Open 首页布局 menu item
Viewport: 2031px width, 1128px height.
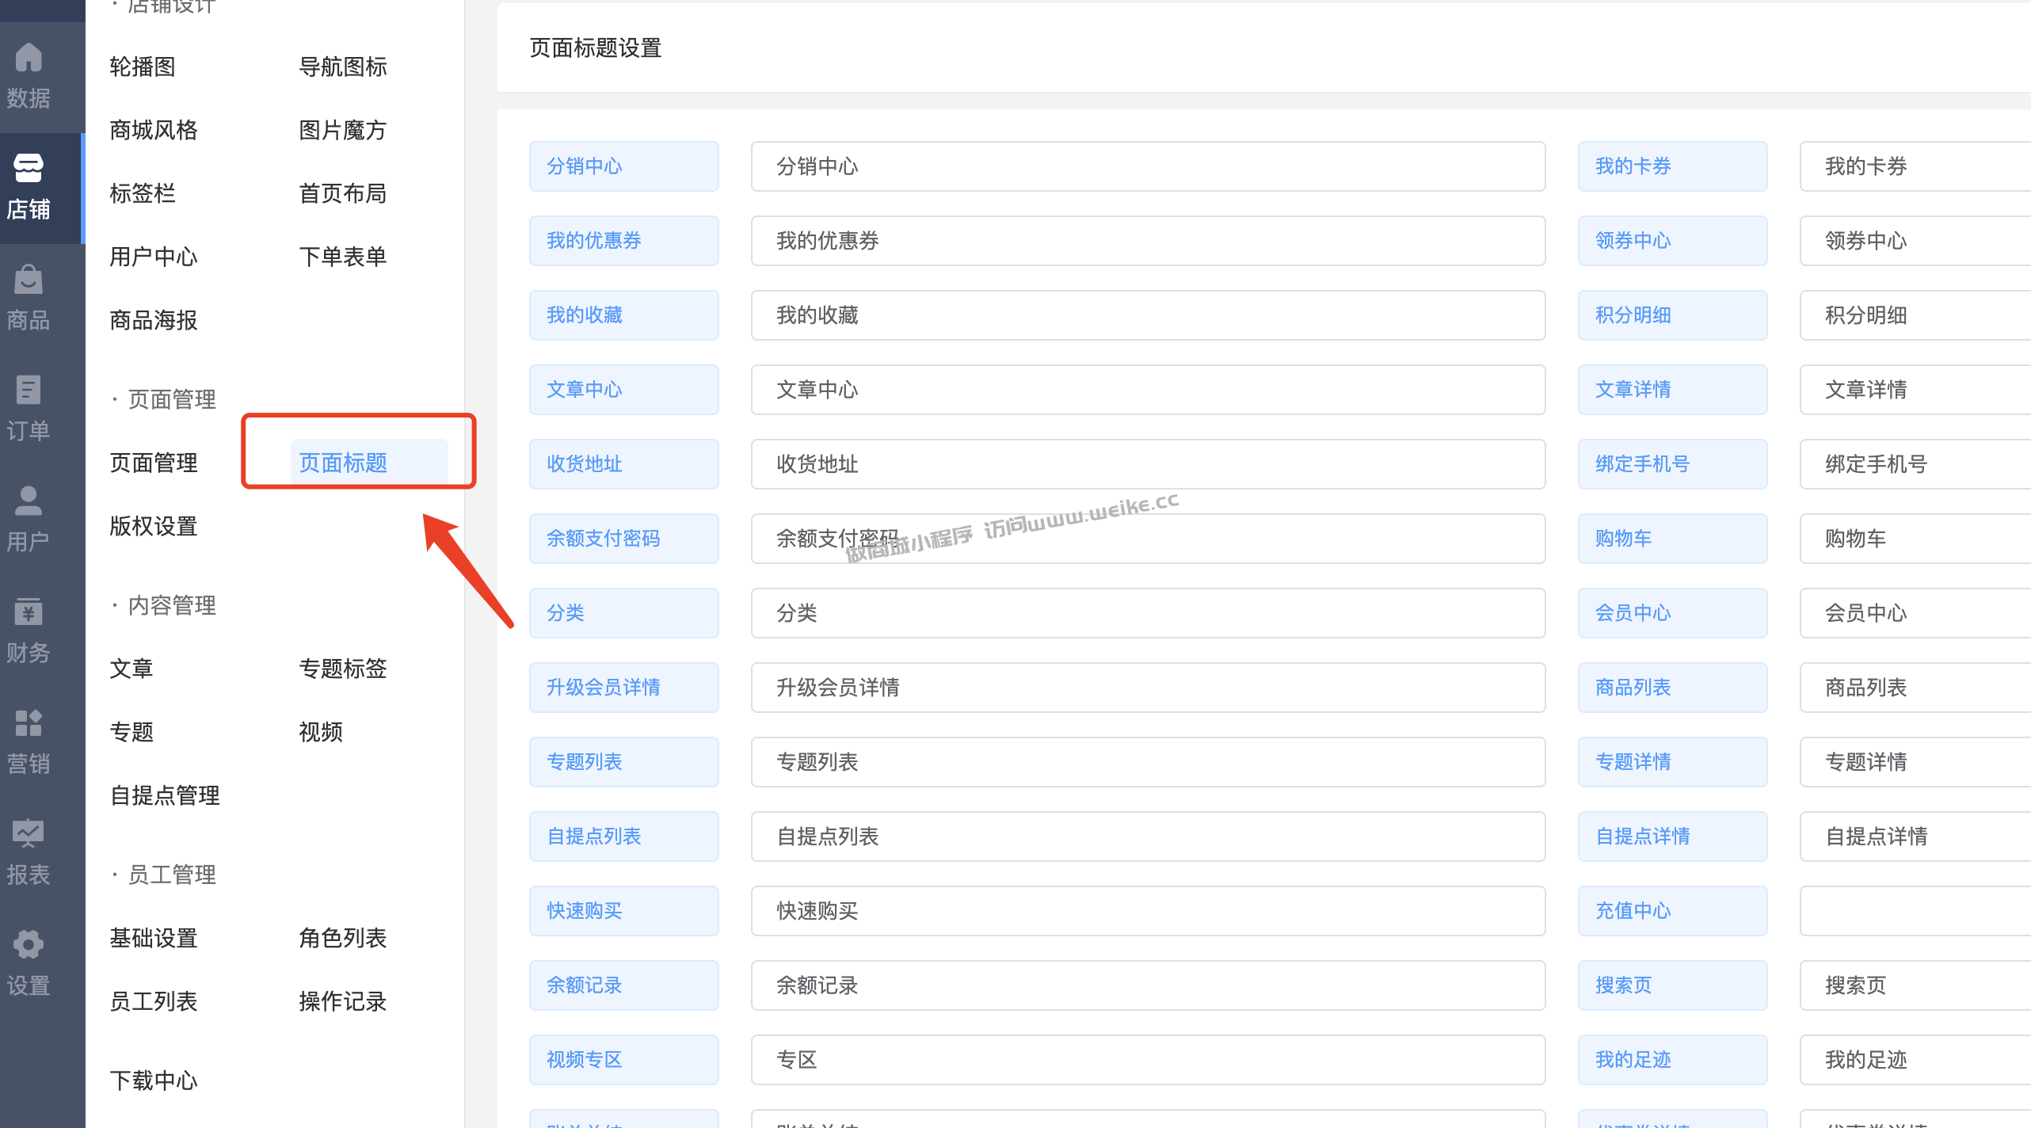(x=343, y=193)
